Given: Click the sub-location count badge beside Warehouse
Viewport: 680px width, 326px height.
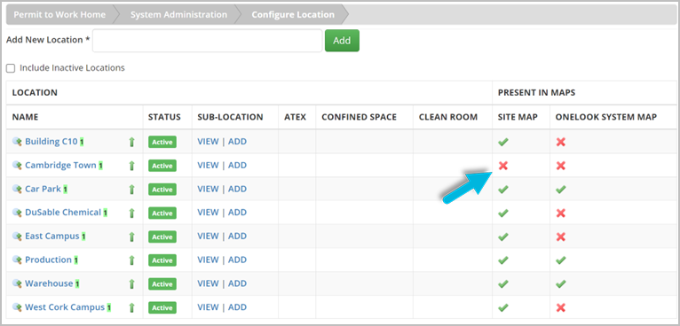Looking at the screenshot, I should click(77, 284).
